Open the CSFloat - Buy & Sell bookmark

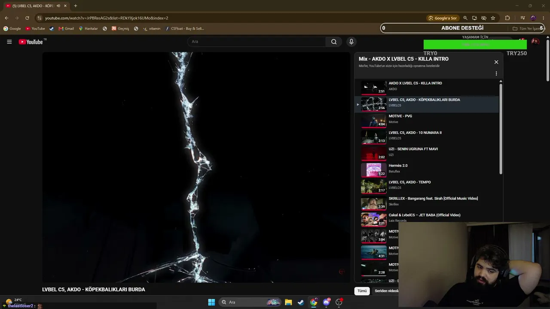click(x=185, y=29)
